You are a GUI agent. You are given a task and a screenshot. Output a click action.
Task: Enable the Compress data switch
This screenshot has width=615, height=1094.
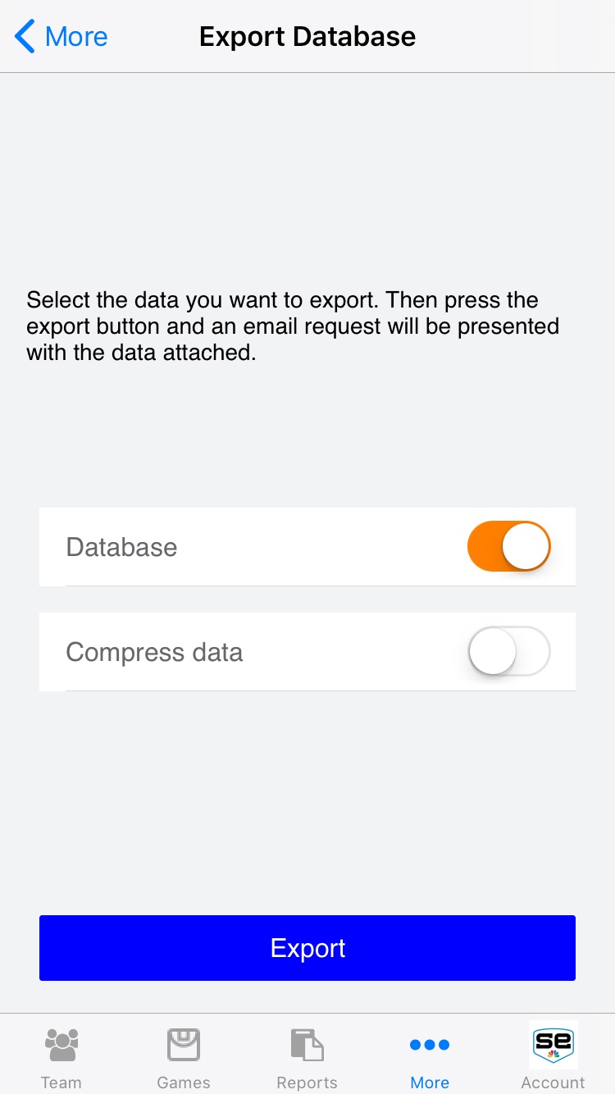[x=508, y=652]
